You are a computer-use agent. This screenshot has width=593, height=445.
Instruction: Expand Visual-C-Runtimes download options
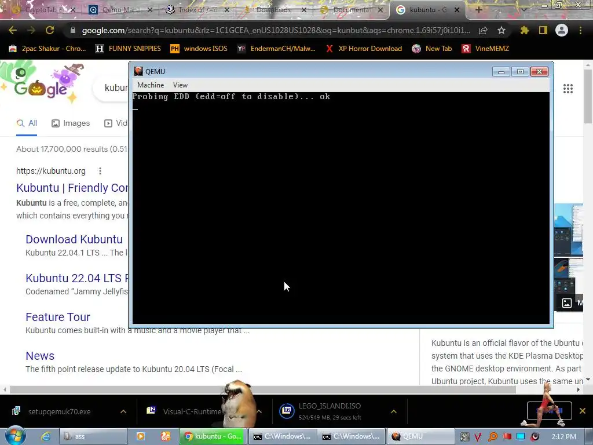259,411
